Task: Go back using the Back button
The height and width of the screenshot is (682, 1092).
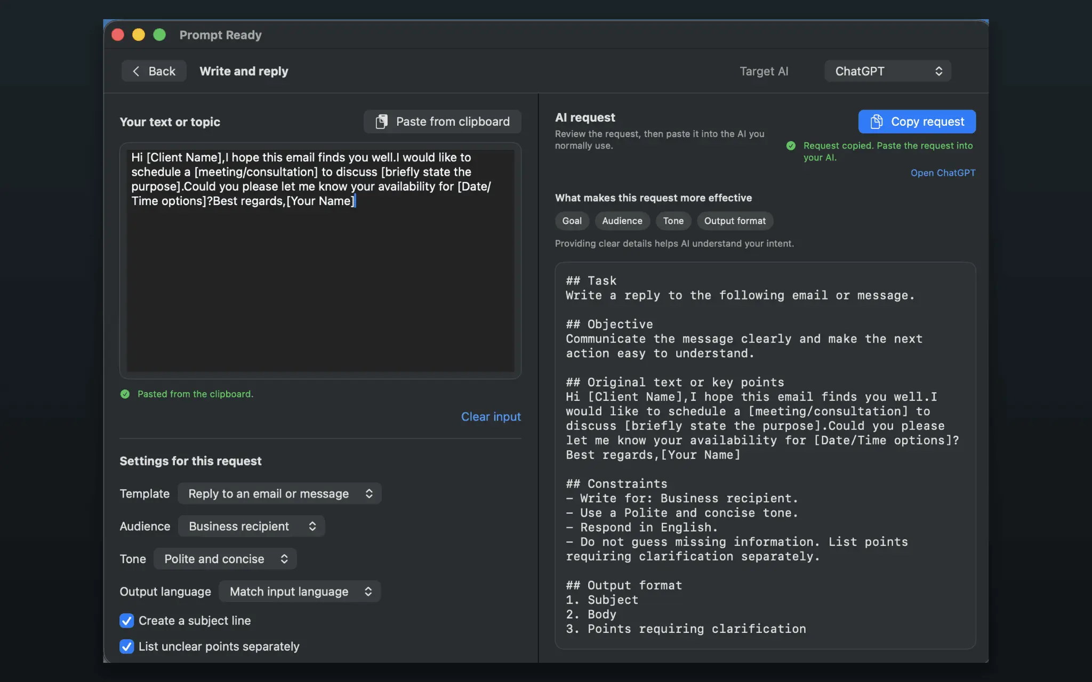Action: coord(154,71)
